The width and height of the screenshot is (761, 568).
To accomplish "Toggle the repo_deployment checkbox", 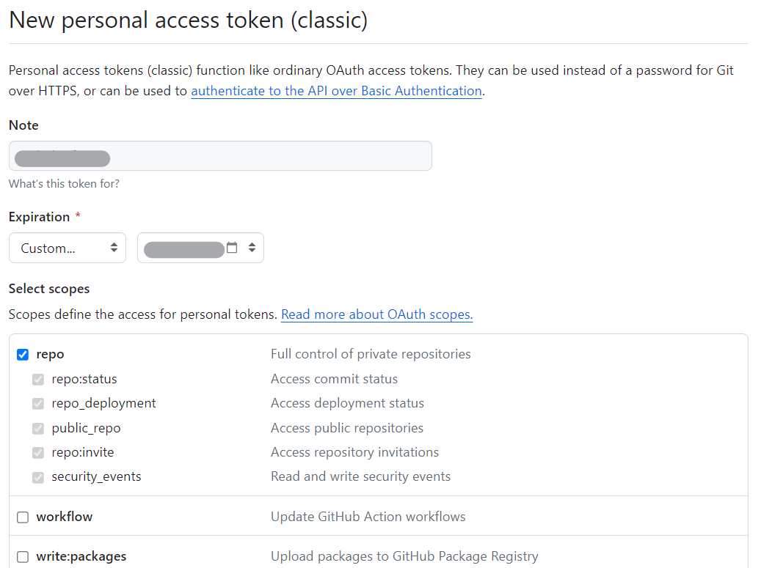I will 37,403.
